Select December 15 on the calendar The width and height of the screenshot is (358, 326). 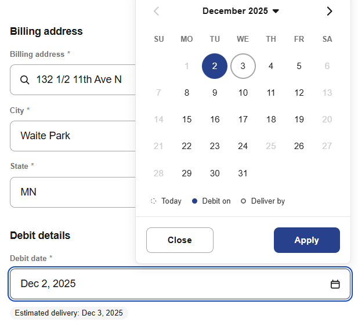coord(187,119)
